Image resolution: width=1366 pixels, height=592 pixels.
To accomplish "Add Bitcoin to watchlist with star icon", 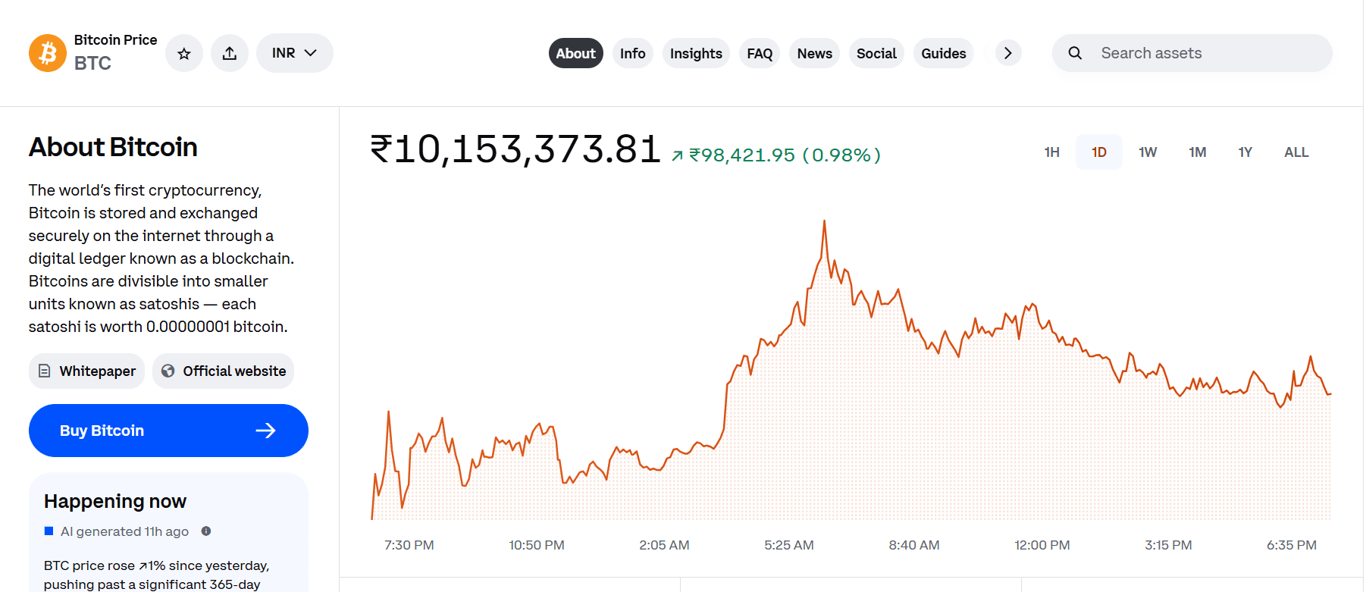I will click(184, 53).
